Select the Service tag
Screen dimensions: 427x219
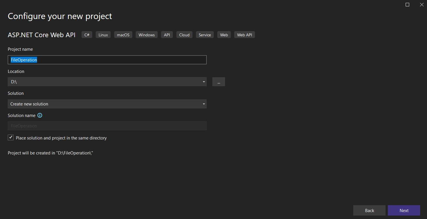coord(205,35)
